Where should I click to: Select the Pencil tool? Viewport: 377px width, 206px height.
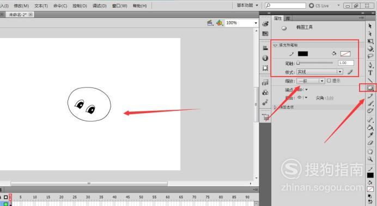click(370, 96)
